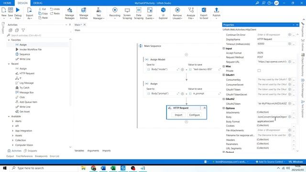This screenshot has width=306, height=172.
Task: Redo the last action
Action: (55, 13)
